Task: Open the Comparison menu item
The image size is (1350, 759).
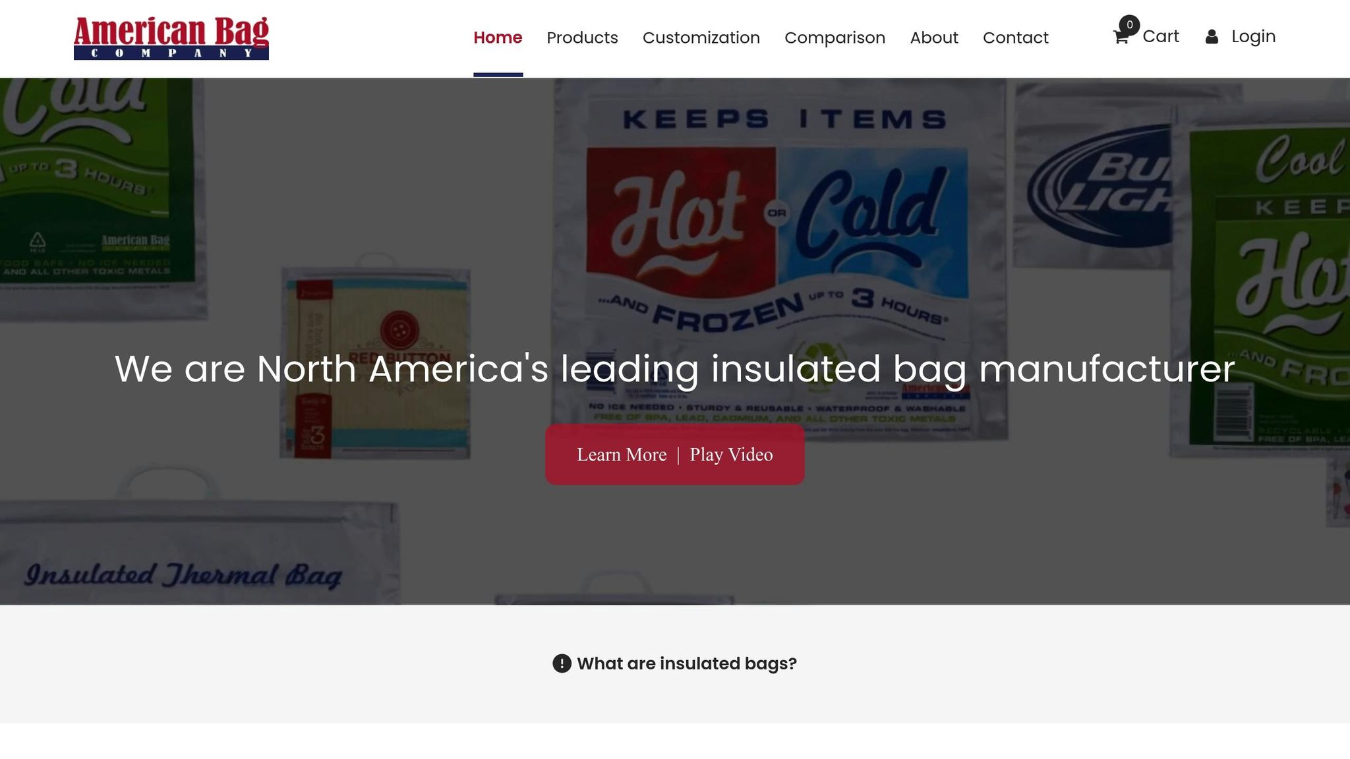Action: tap(835, 38)
